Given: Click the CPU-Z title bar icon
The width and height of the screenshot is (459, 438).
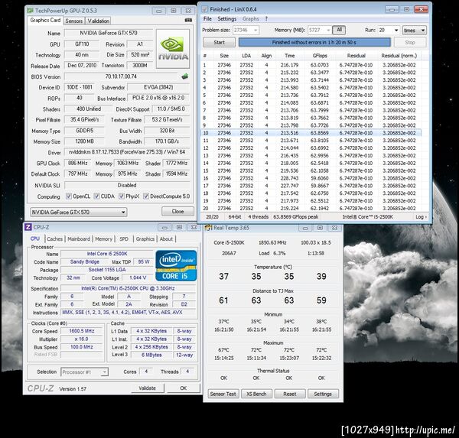Looking at the screenshot, I should 29,227.
